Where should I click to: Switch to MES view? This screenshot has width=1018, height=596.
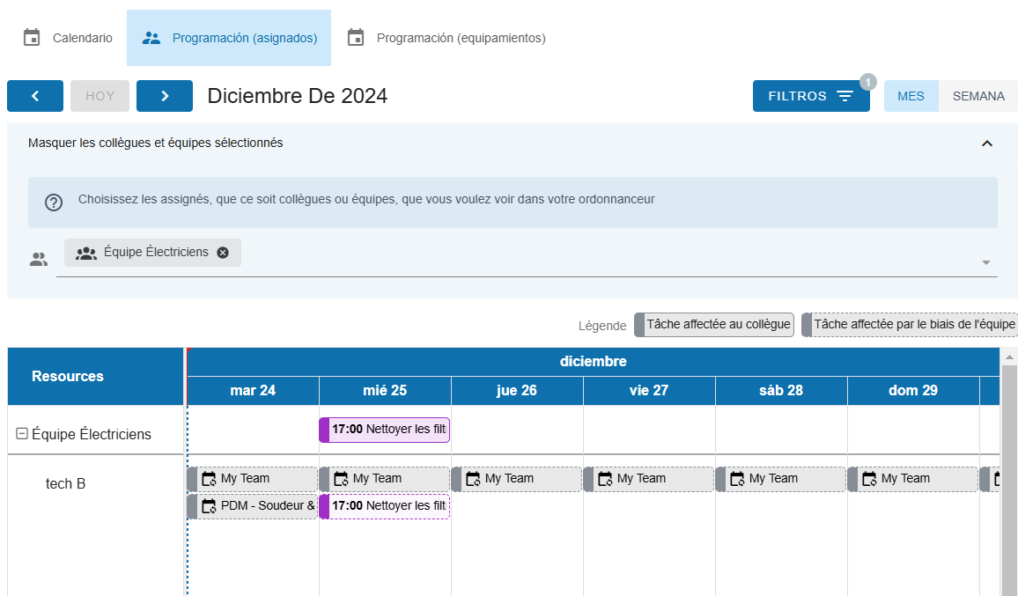pos(911,96)
